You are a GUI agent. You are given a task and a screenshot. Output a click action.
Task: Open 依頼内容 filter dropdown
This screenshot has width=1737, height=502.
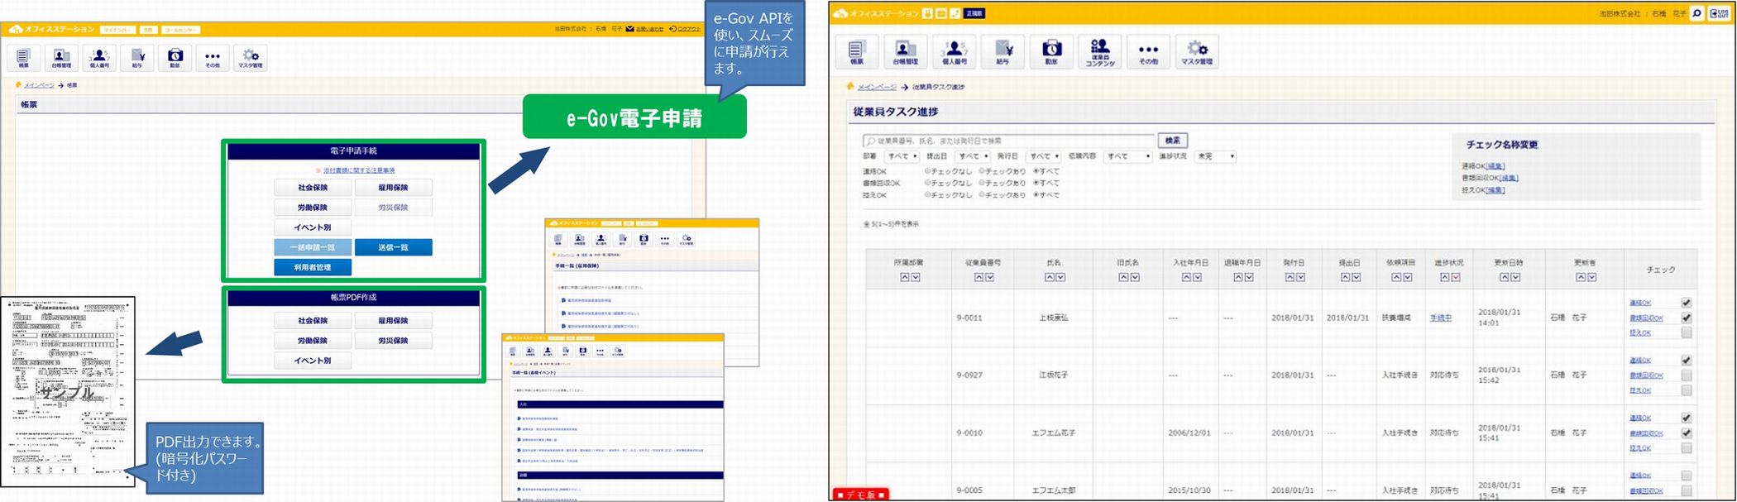(x=1127, y=156)
